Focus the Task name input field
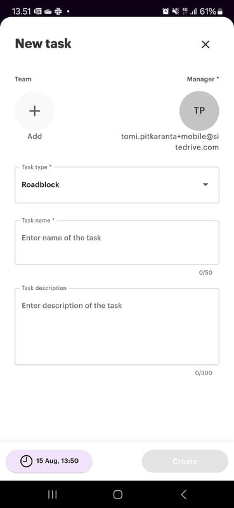234x508 pixels. tap(117, 243)
